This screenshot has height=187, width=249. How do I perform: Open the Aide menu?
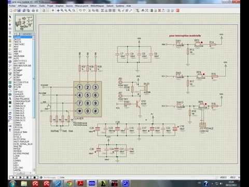tap(129, 6)
